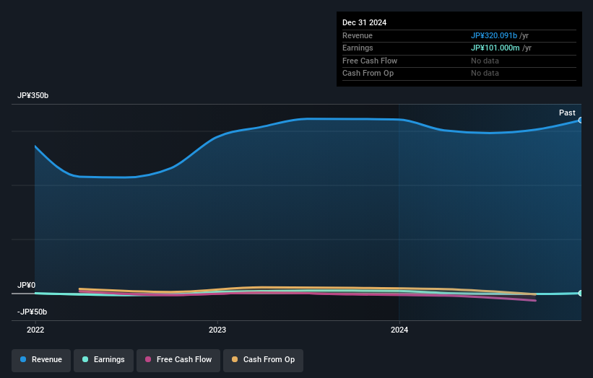Click the JP¥350b y-axis label

pos(33,95)
